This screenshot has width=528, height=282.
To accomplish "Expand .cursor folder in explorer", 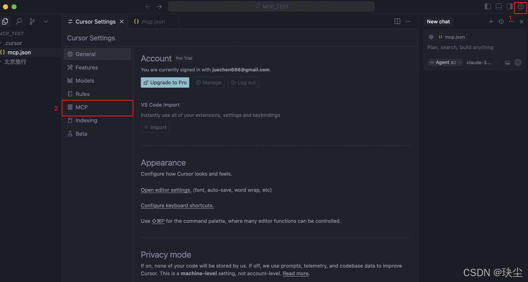I will tap(31, 43).
